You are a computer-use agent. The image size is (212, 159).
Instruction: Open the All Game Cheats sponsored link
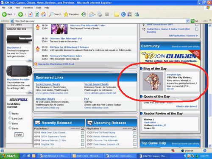pos(45,99)
